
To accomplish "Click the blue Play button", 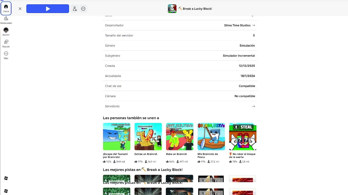I will 48,9.
